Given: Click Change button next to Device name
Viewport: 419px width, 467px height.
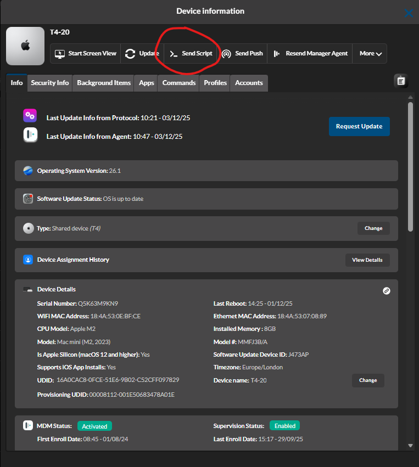Looking at the screenshot, I should click(x=368, y=380).
